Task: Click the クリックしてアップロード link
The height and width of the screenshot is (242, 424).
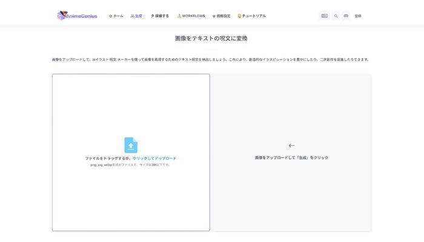Action: point(154,158)
